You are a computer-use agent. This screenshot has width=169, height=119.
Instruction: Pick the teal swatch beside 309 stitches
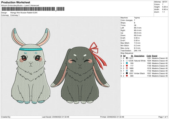tap(127, 63)
